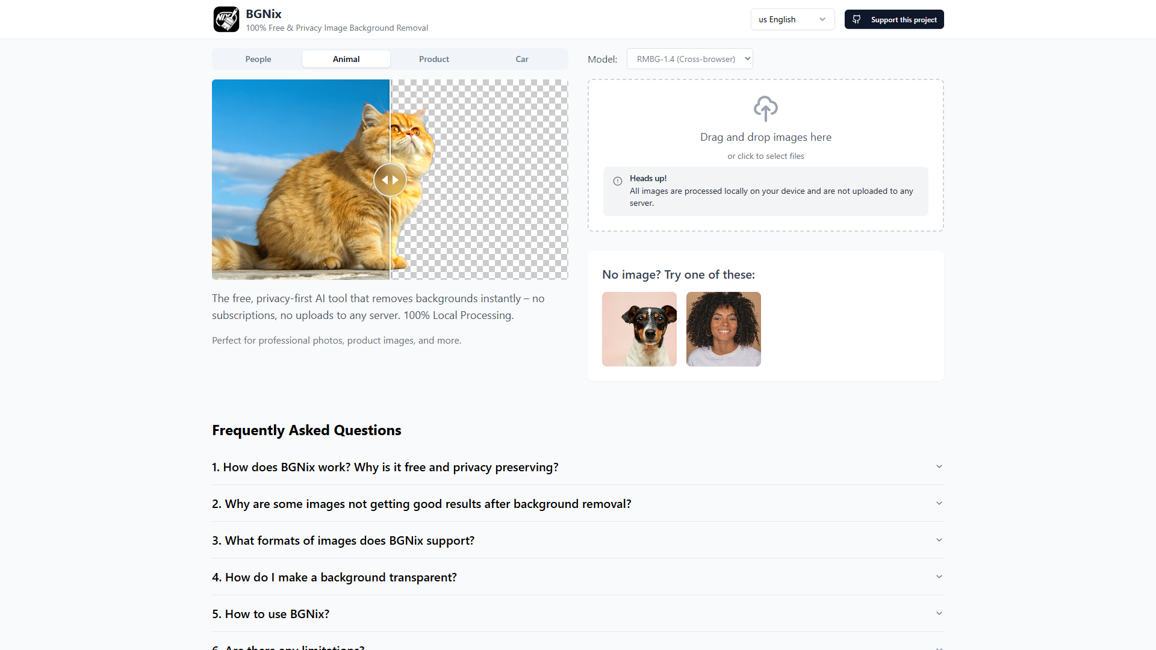
Task: Expand FAQ 'How to use BGNix?'
Action: pyautogui.click(x=577, y=614)
